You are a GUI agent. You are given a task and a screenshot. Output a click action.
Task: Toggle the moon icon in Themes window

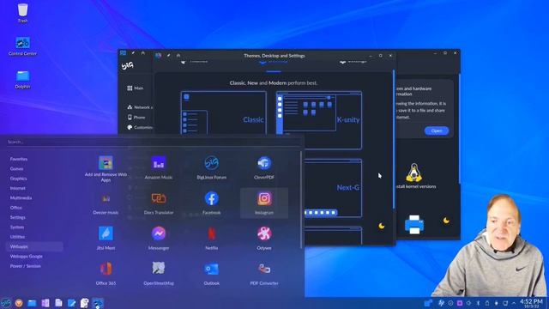[382, 226]
